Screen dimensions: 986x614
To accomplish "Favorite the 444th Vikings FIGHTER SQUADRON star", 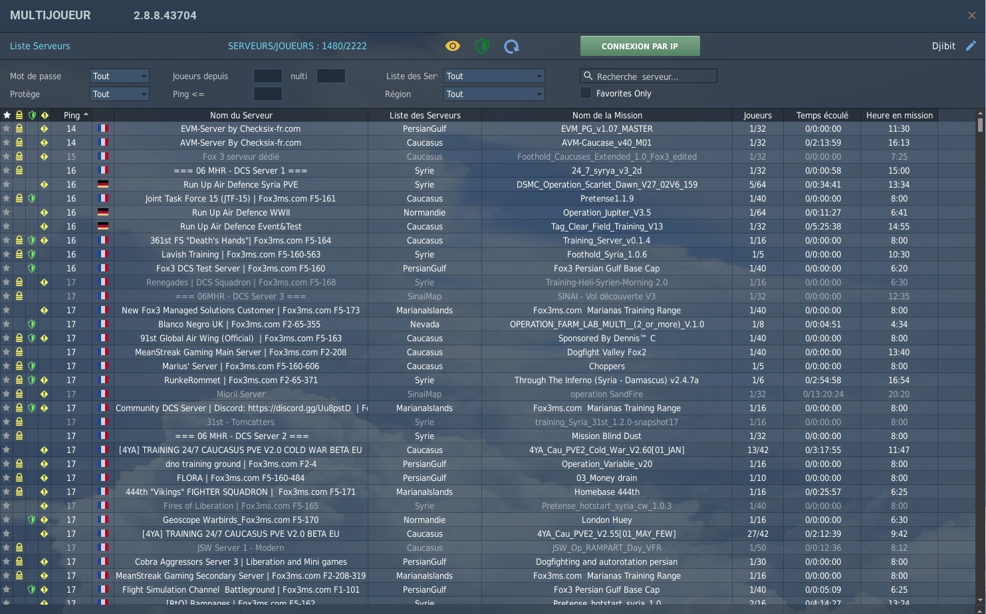I will point(7,492).
